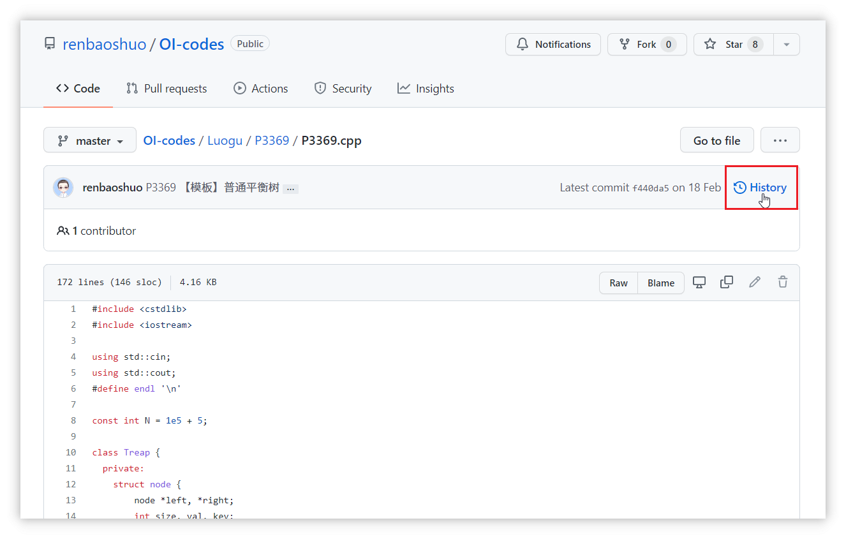Click the Actions play icon

240,88
